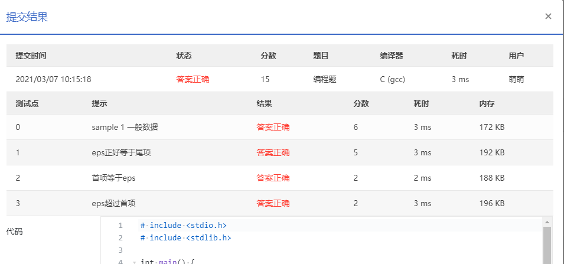Click 答案正确 result for eps正好等于尾项 row
This screenshot has height=264, width=564.
tap(273, 152)
